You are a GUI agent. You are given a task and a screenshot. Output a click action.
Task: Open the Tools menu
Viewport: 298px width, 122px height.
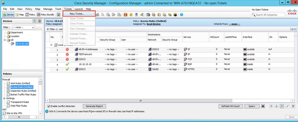tap(58, 9)
